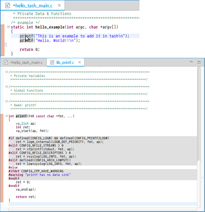Switch to *hello_tash_main.c tab in lower pane
The height and width of the screenshot is (212, 205).
click(x=26, y=62)
